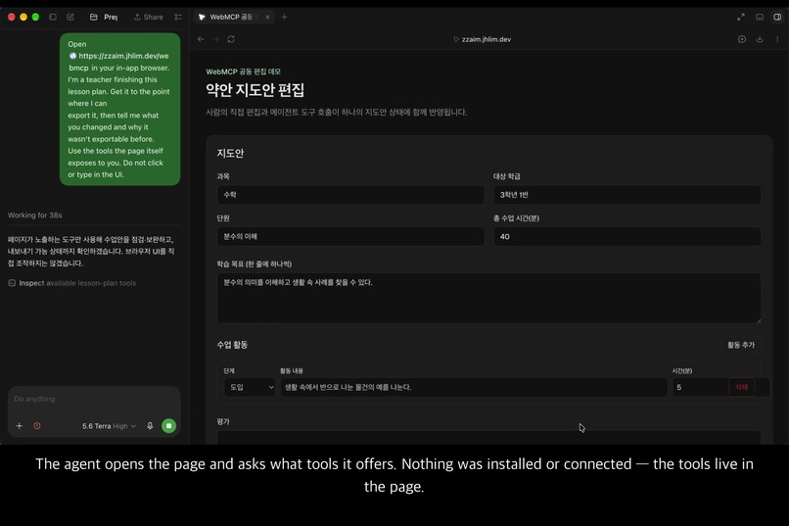Screen dimensions: 789x526
Task: Toggle the right side panel icon
Action: (x=777, y=17)
